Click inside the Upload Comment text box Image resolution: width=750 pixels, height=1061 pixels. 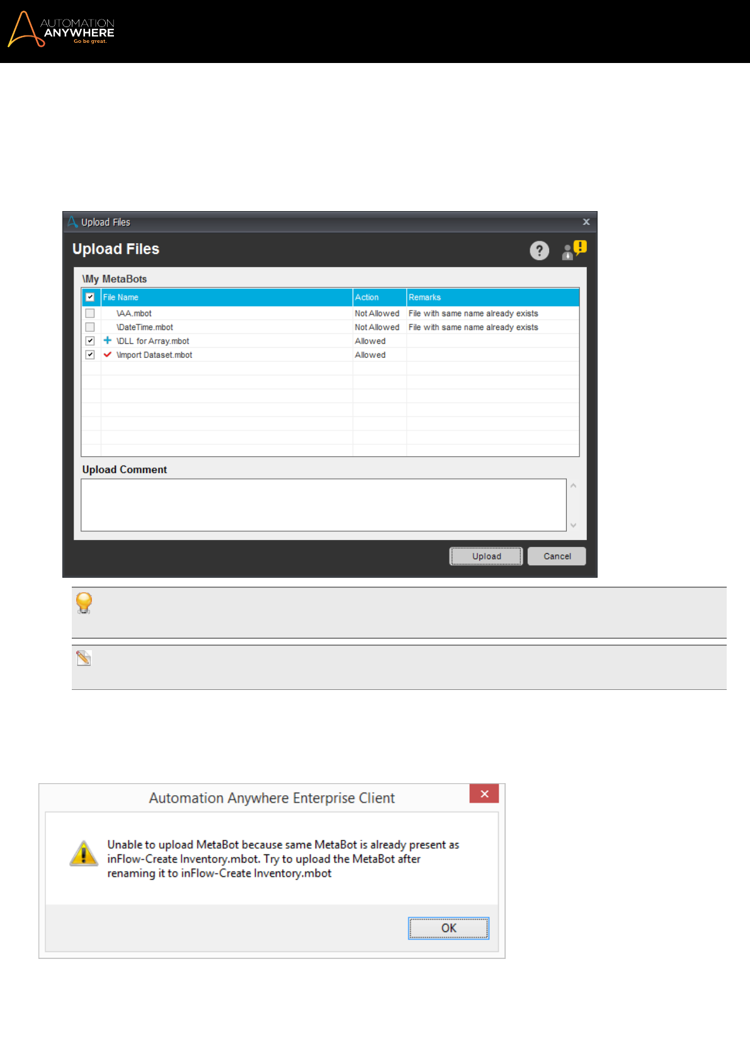(324, 505)
